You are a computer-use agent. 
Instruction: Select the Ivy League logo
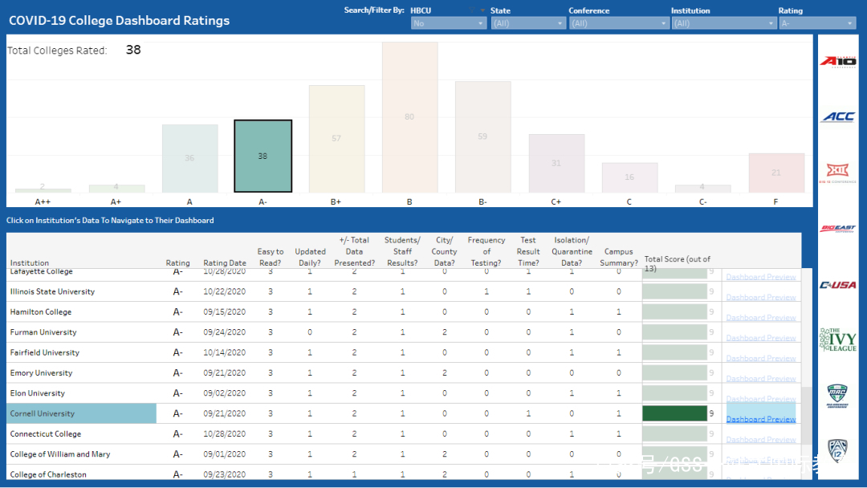click(837, 340)
